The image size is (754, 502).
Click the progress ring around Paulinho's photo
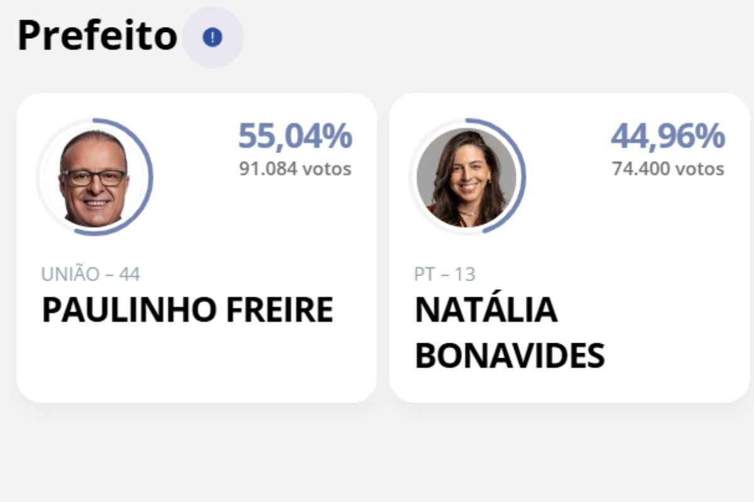[x=151, y=178]
